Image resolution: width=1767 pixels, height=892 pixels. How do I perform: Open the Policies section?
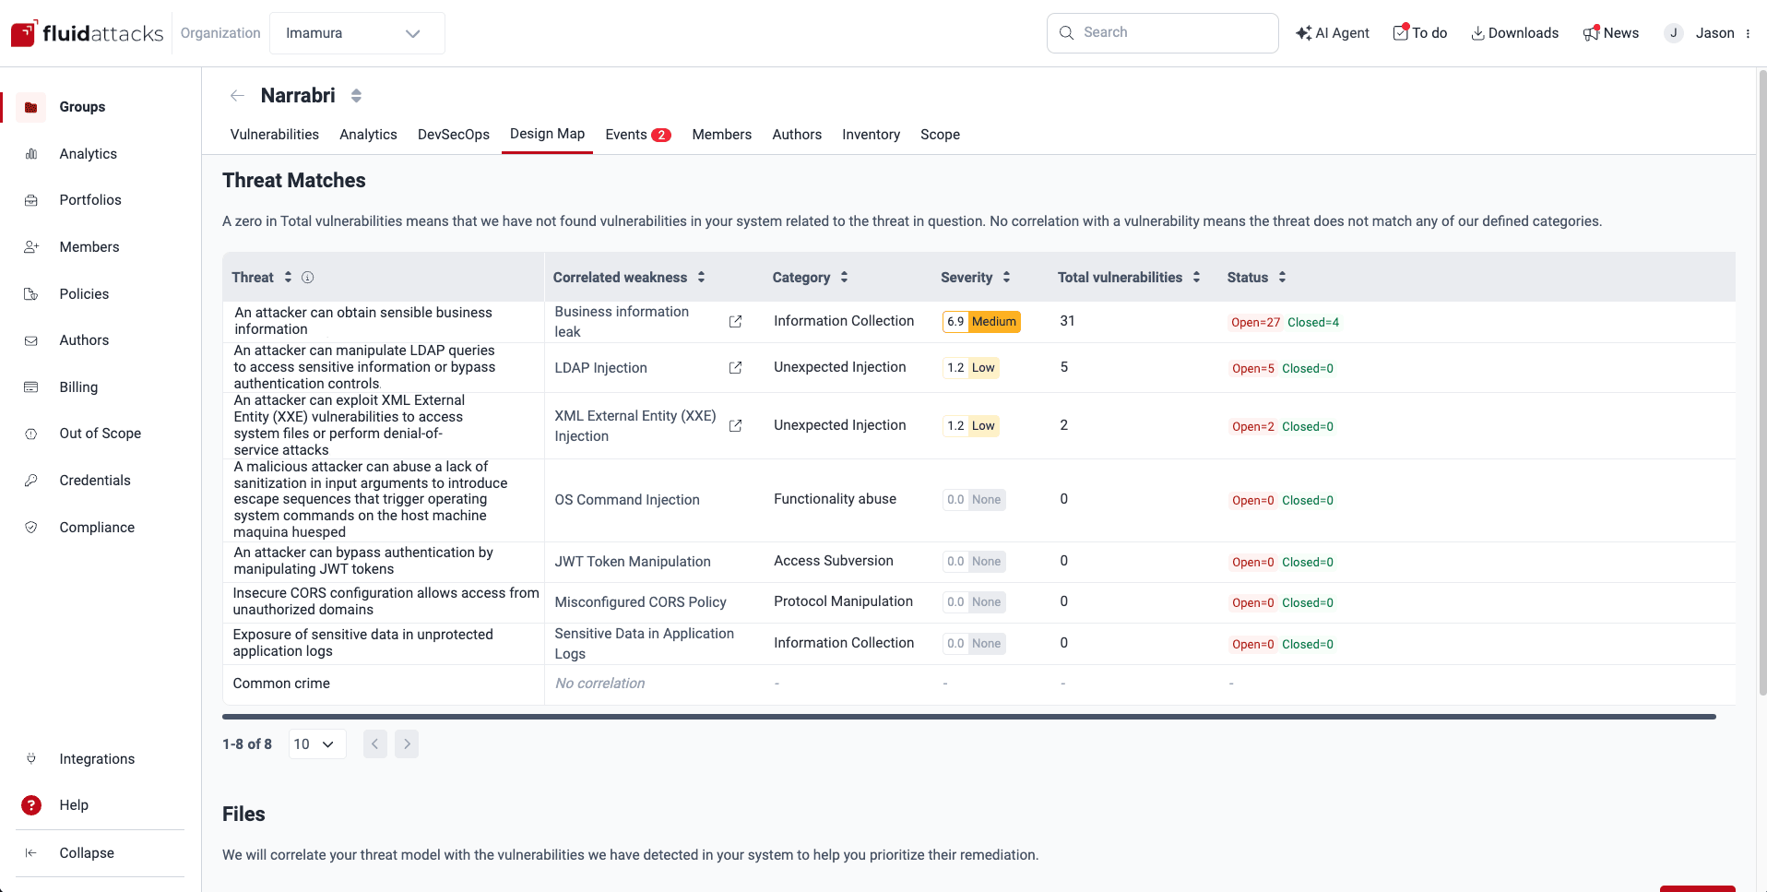click(84, 293)
